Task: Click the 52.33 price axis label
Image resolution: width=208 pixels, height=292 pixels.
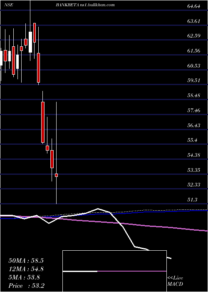Action: click(x=193, y=185)
